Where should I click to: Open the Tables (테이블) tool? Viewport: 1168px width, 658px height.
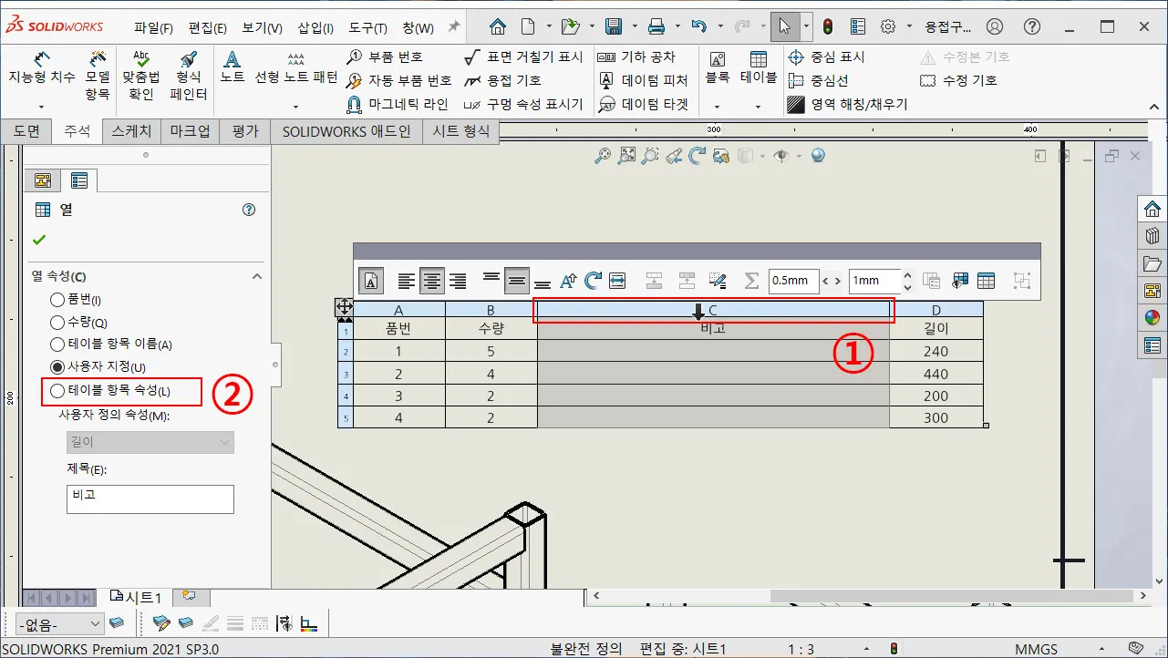click(758, 67)
